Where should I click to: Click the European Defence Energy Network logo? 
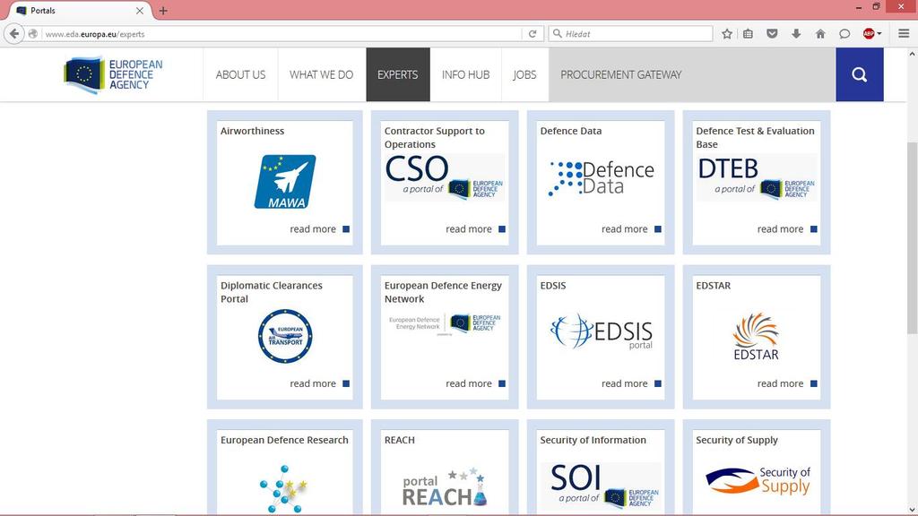click(445, 323)
